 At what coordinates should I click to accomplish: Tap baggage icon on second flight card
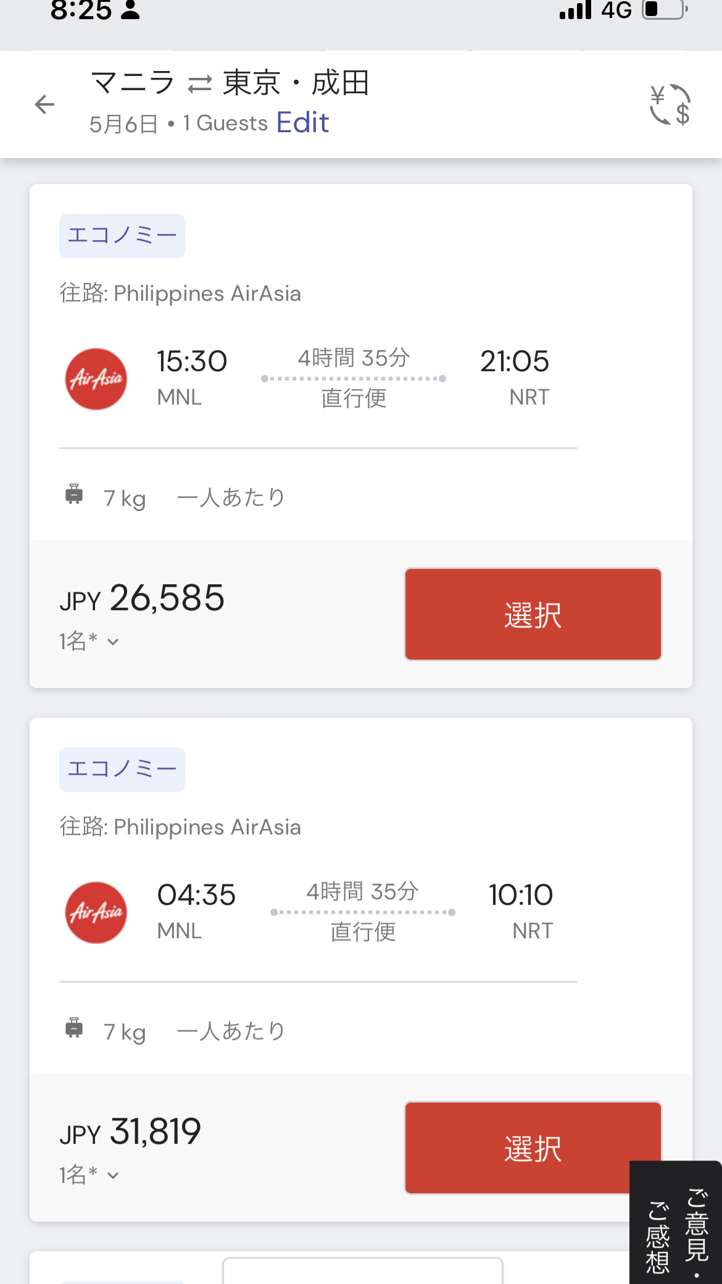74,1028
